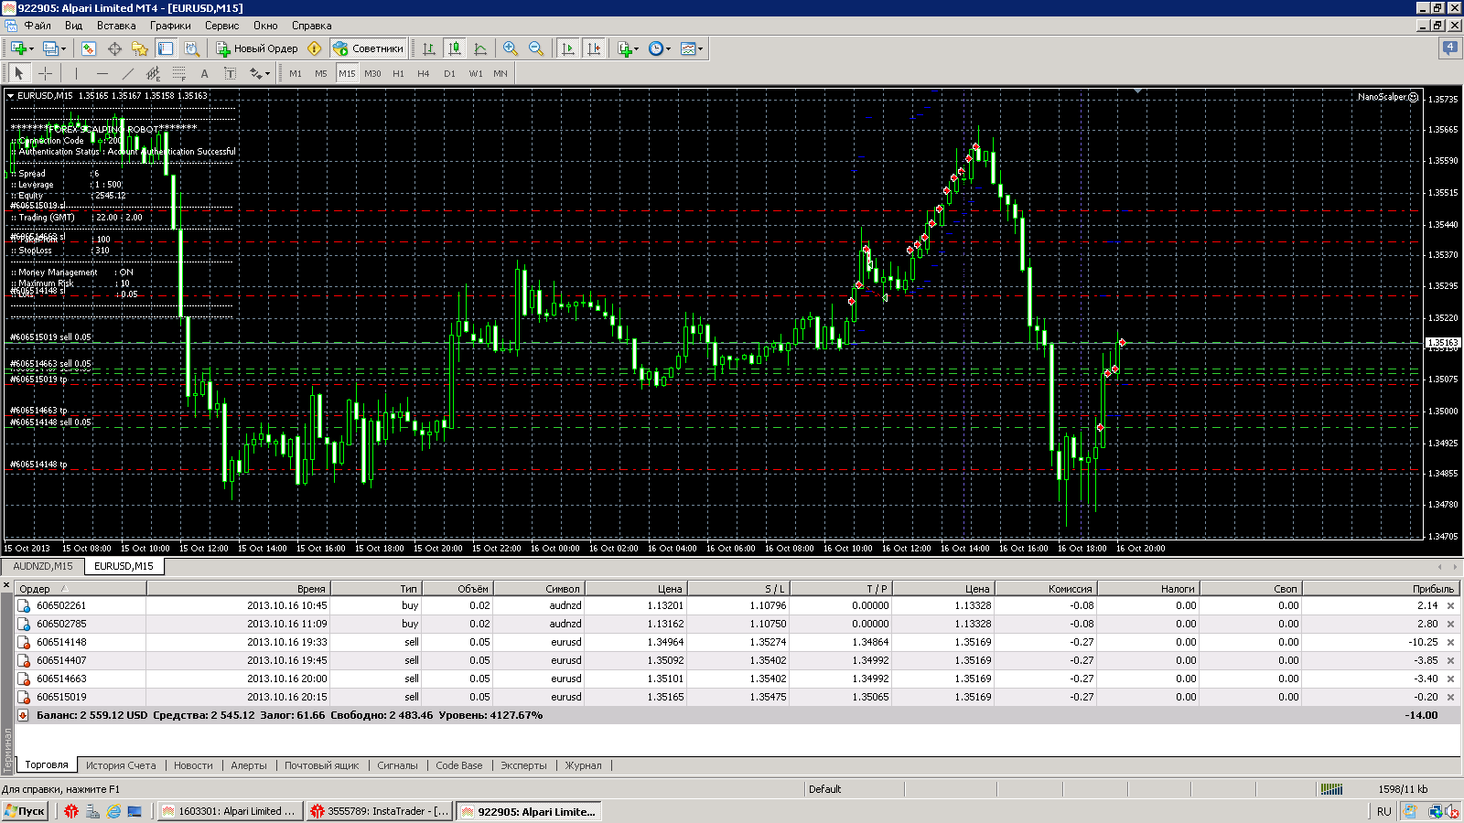Toggle the Chart Shift icon
This screenshot has width=1464, height=823.
click(x=594, y=48)
